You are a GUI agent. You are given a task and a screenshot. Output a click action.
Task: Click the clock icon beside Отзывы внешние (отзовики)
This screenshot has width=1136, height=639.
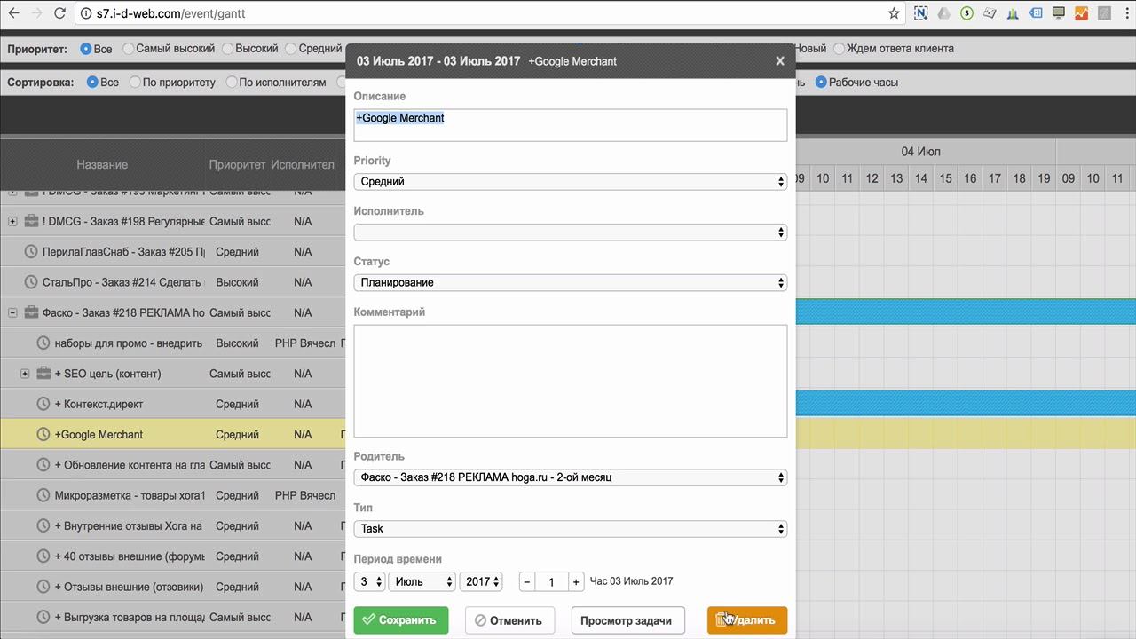pyautogui.click(x=43, y=587)
